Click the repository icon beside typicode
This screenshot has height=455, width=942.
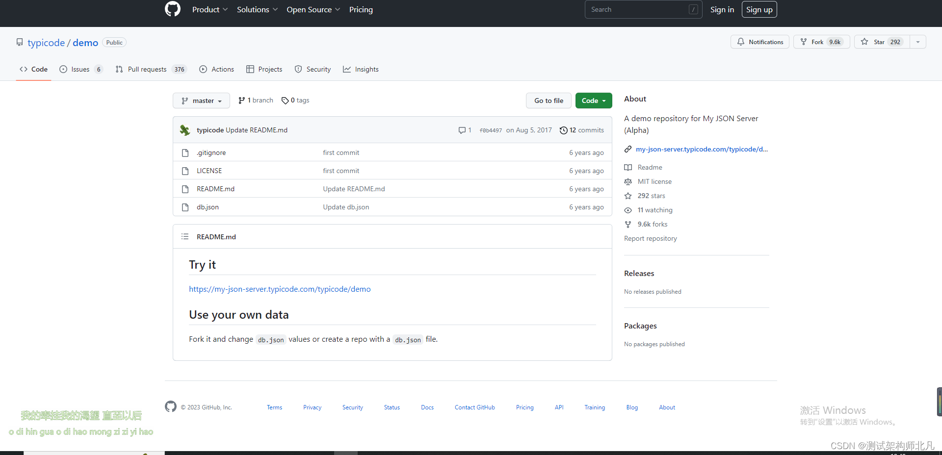20,42
